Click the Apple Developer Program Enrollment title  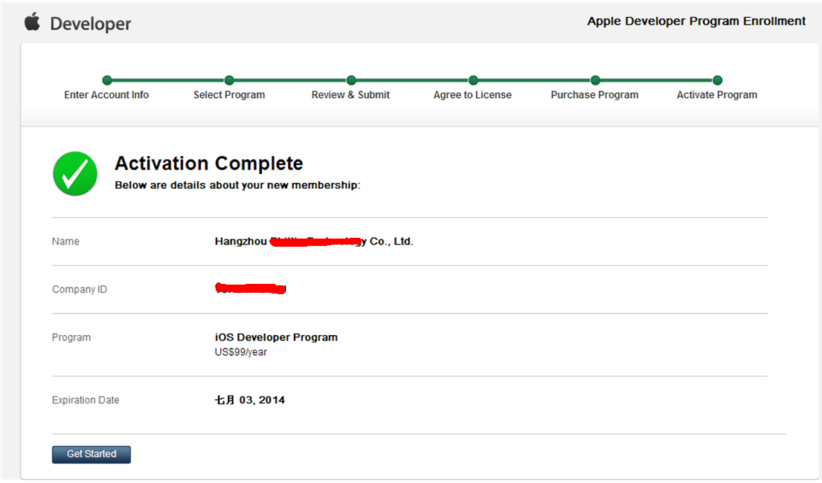(x=696, y=21)
